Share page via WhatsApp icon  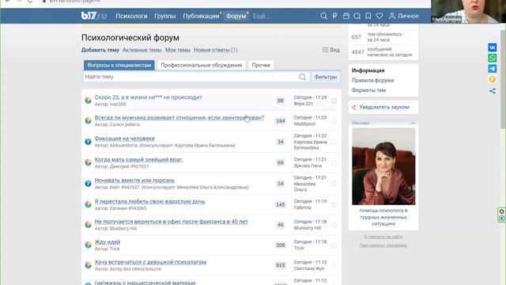pyautogui.click(x=492, y=58)
